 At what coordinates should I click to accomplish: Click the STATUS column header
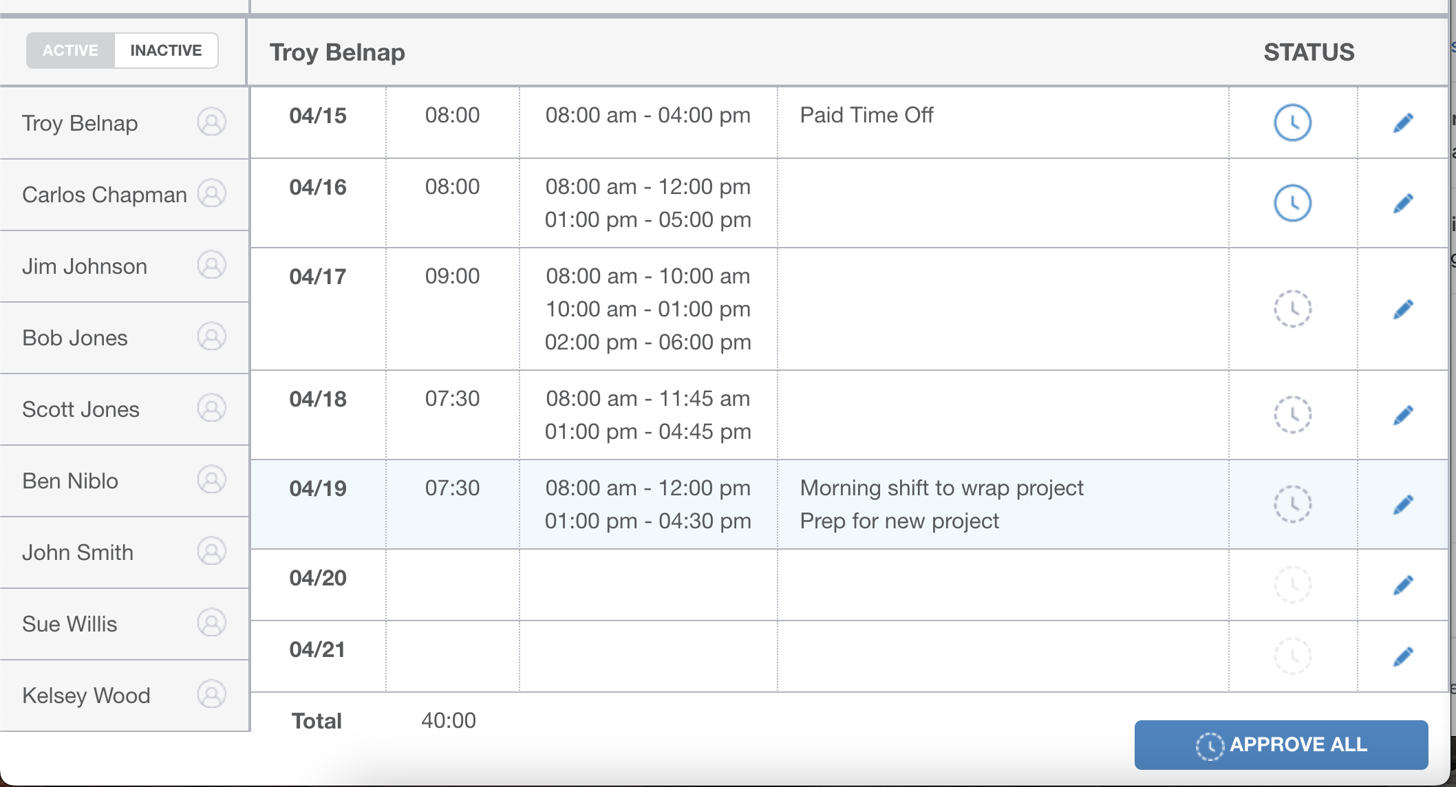[1309, 52]
